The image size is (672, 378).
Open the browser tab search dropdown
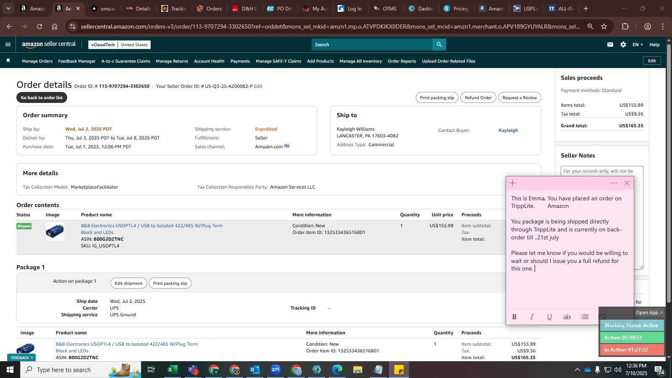[8, 8]
